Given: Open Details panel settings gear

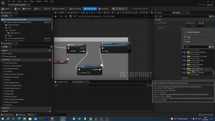Looking at the screenshot, I should pos(213,16).
